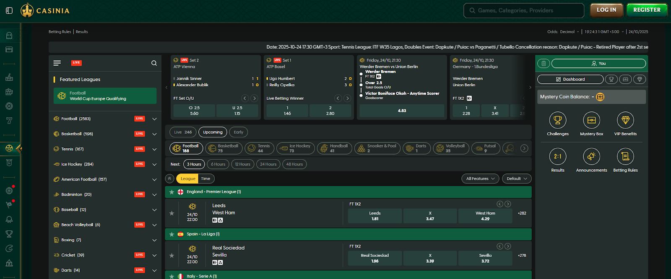Screen dimensions: 671x279
Task: Click the sports search magnifier icon
Action: (154, 63)
